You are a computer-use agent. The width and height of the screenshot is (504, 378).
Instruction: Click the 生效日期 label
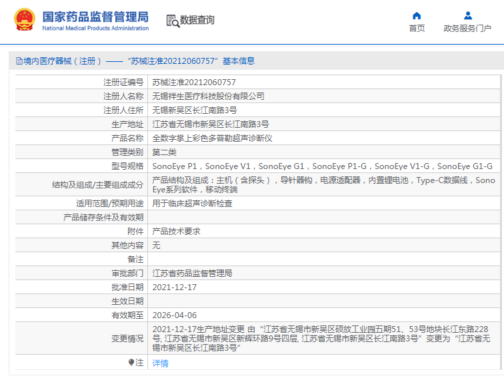tap(127, 301)
